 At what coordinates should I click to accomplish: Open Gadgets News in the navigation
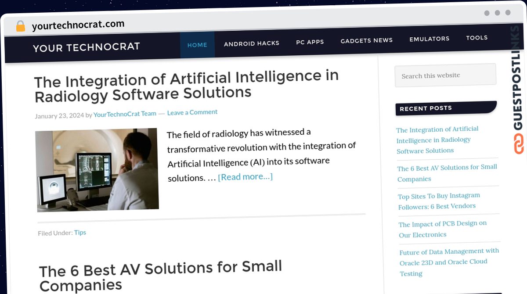[367, 40]
